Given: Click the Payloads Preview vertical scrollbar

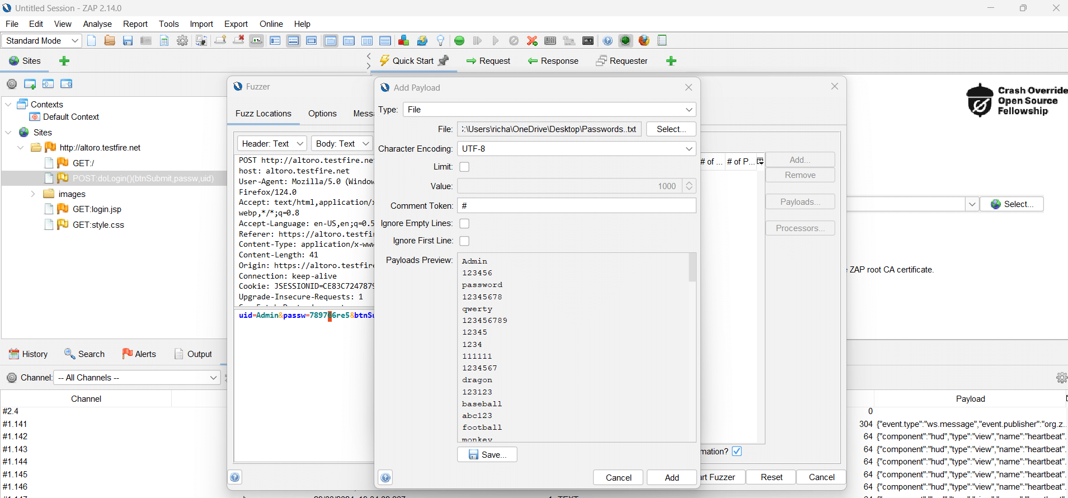Looking at the screenshot, I should tap(693, 267).
